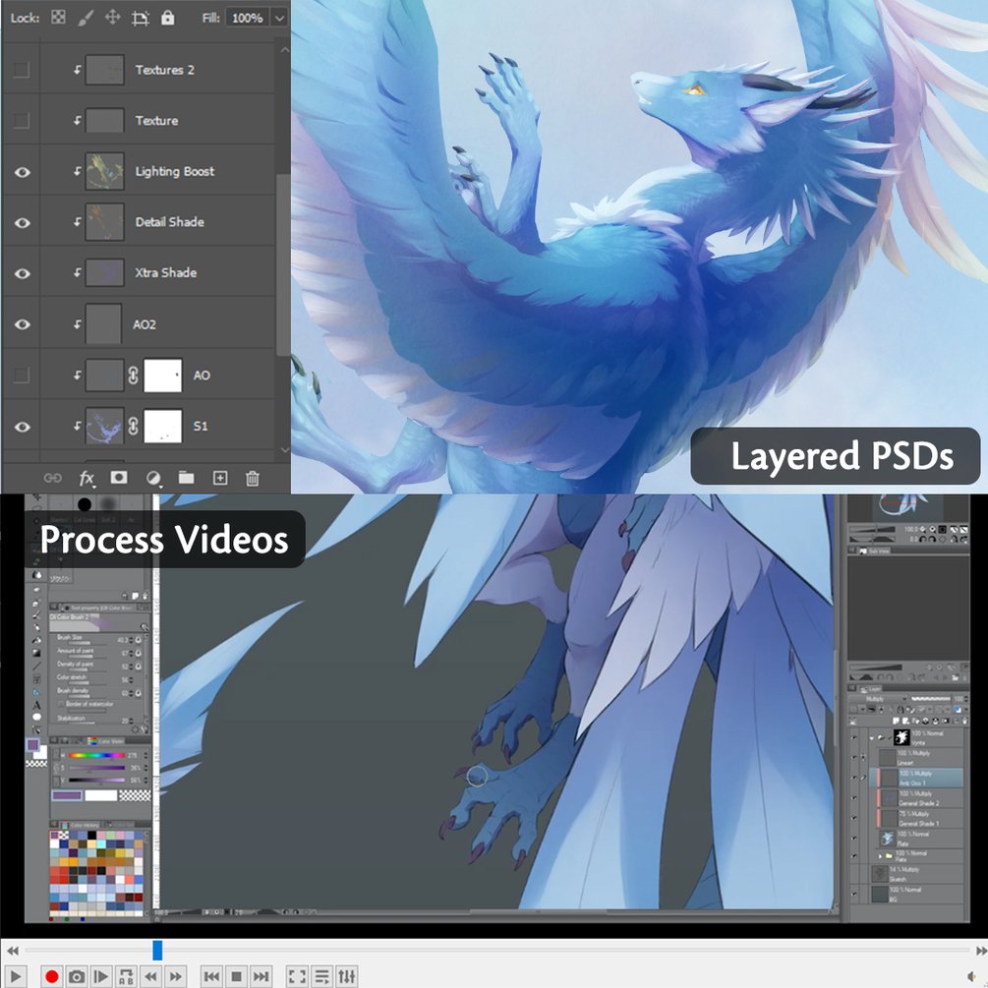Select the BG layer in video
The width and height of the screenshot is (988, 988).
coord(918,894)
